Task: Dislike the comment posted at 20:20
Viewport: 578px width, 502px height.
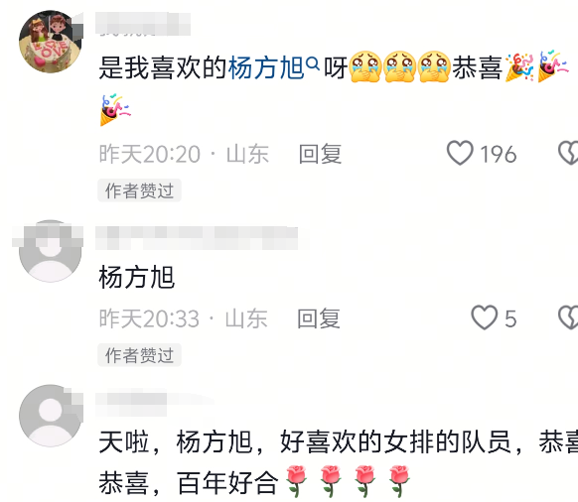Action: [x=568, y=153]
